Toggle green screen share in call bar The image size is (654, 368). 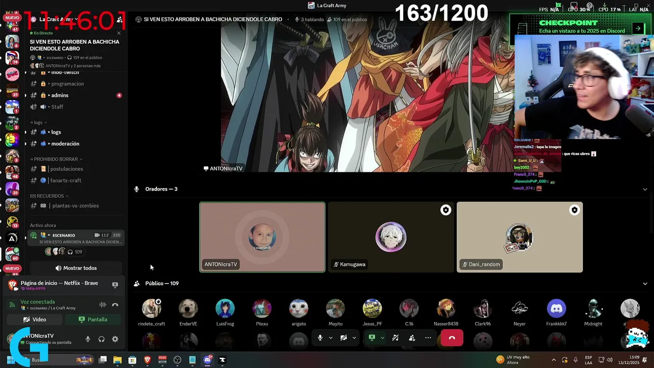click(x=372, y=338)
